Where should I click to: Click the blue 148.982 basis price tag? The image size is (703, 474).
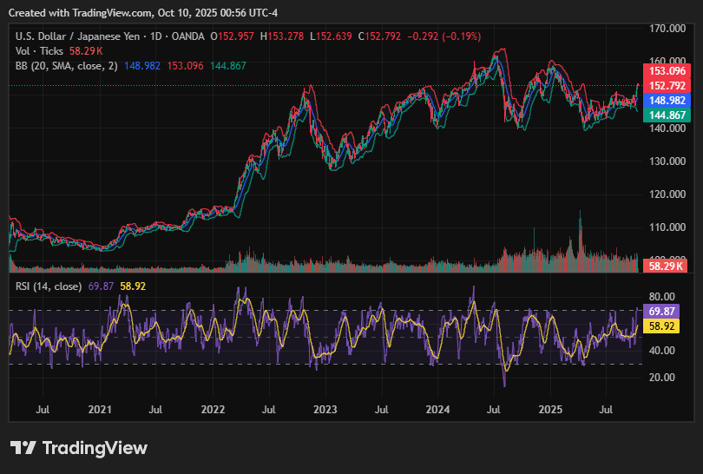click(x=668, y=101)
